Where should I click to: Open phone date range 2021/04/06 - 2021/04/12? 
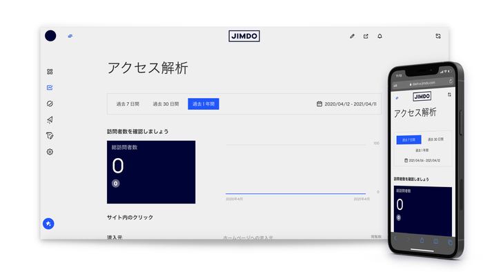click(x=422, y=160)
